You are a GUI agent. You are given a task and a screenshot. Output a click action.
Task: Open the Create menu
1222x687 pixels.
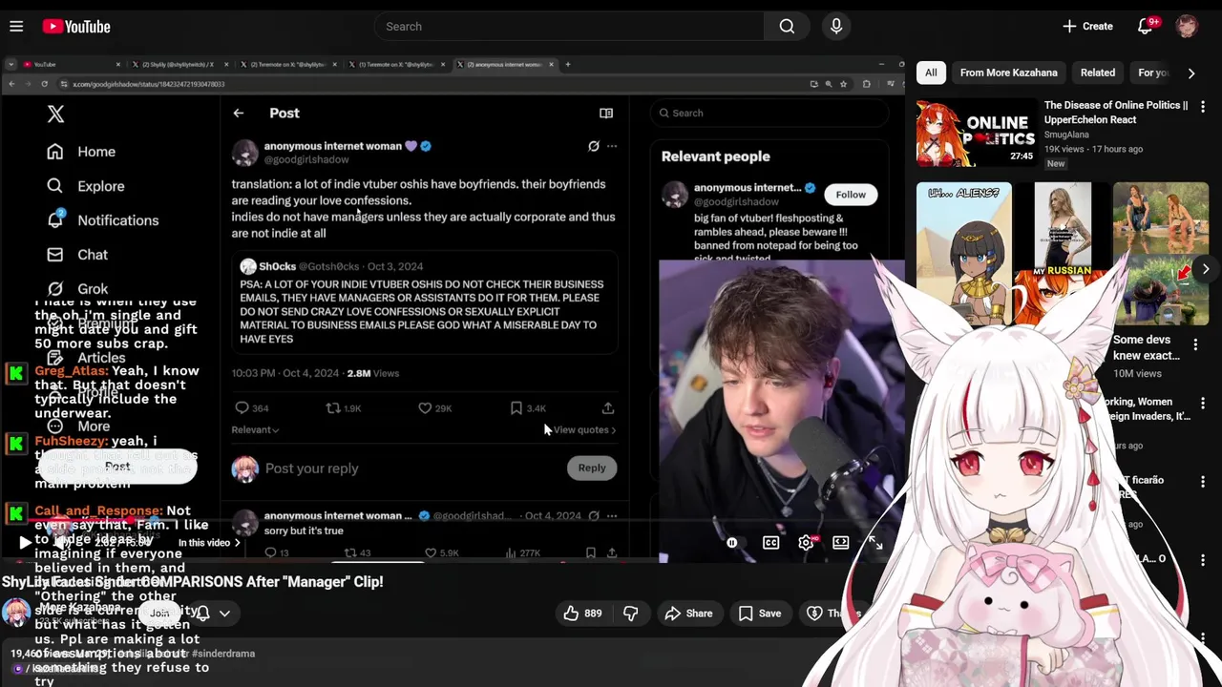[1087, 27]
